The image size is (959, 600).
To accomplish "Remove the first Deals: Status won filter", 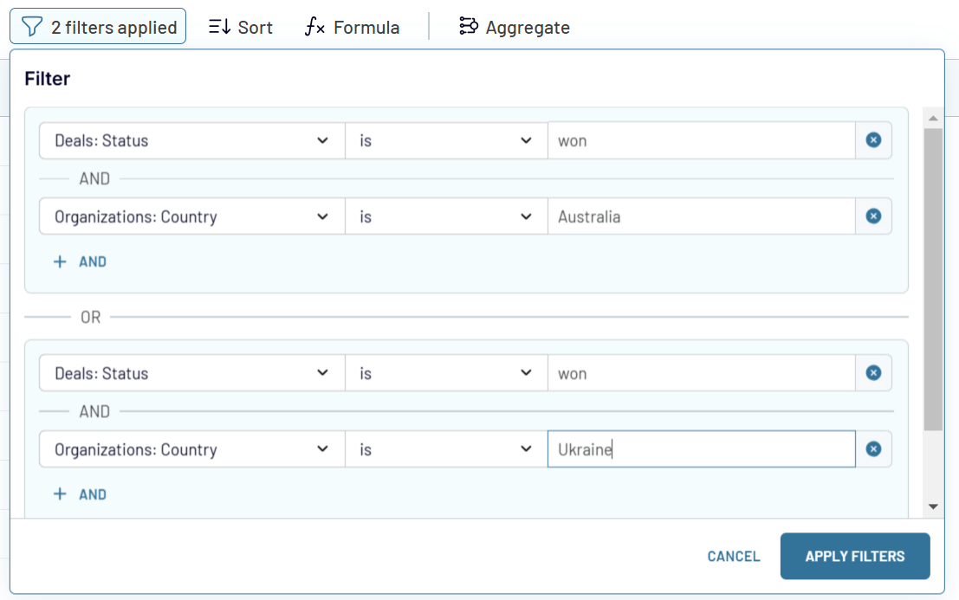I will pyautogui.click(x=873, y=139).
